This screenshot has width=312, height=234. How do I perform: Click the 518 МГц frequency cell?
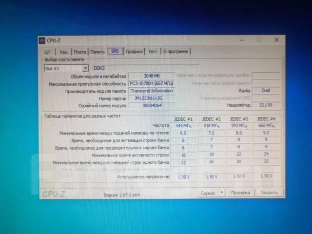point(211,126)
